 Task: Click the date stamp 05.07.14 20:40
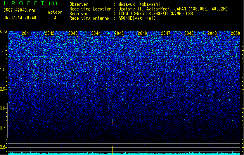(x=20, y=18)
